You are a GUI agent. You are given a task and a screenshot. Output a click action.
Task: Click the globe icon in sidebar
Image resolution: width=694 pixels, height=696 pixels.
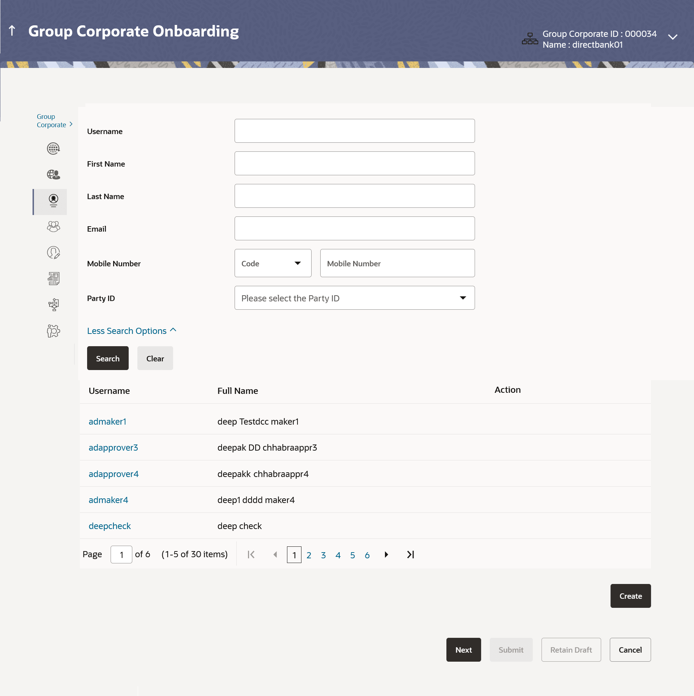tap(53, 149)
